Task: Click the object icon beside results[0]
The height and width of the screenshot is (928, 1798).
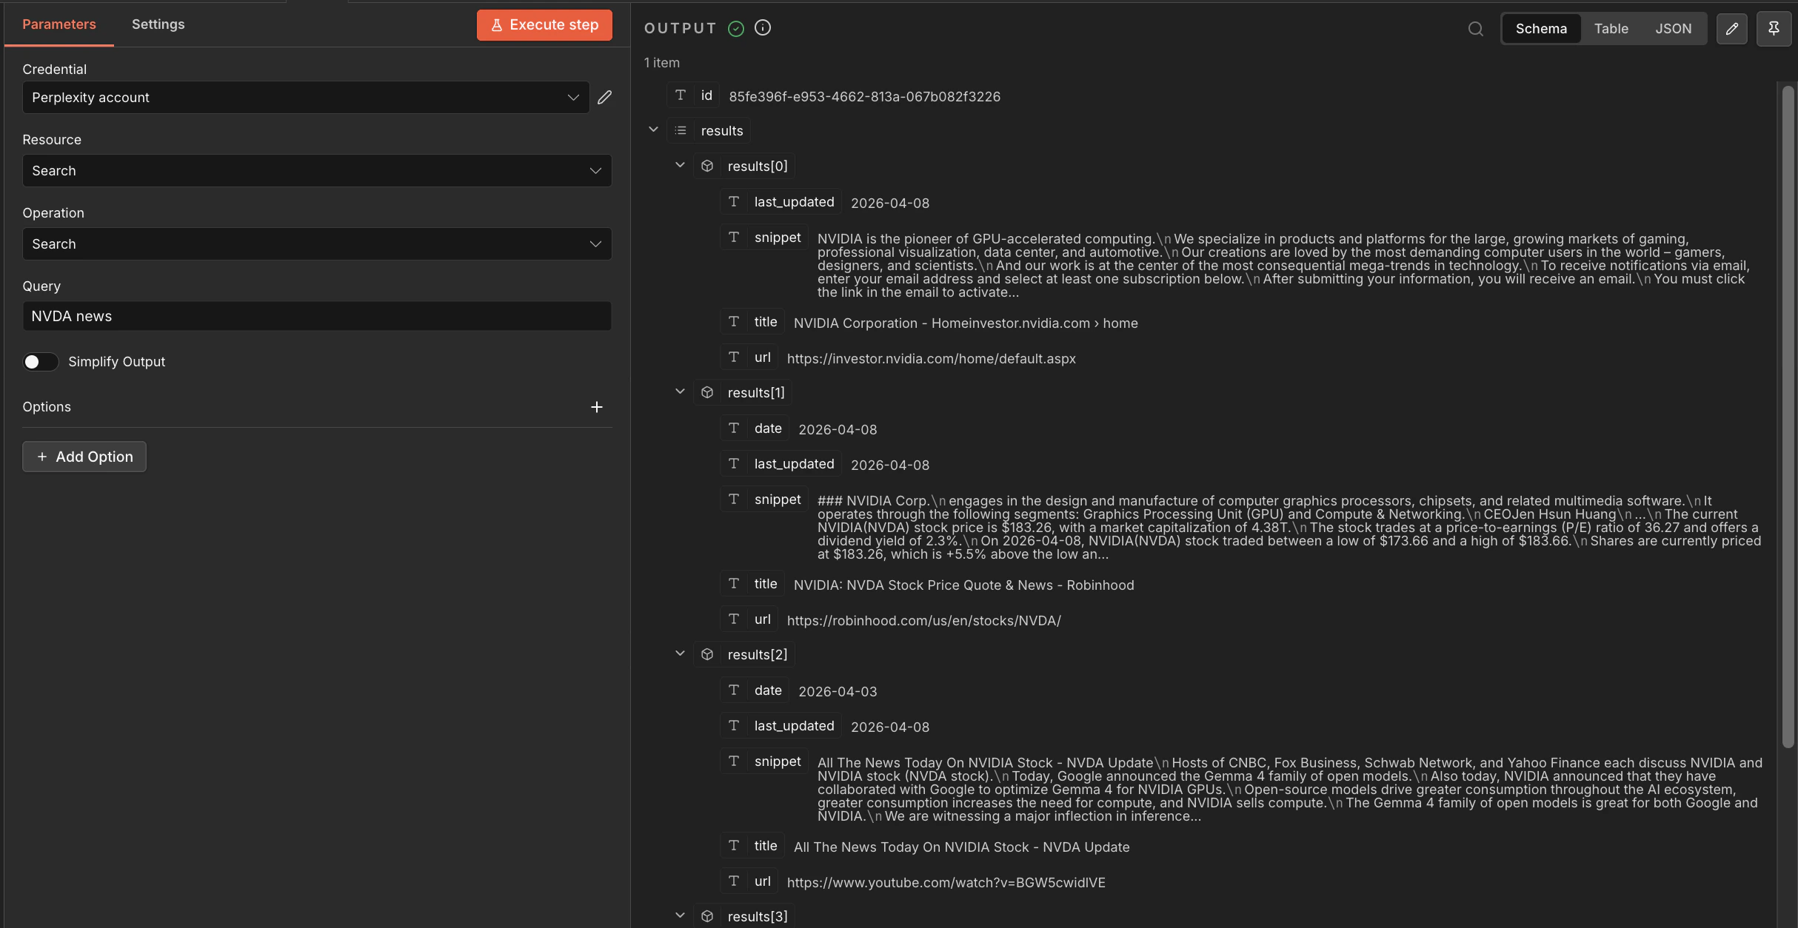Action: [x=707, y=165]
